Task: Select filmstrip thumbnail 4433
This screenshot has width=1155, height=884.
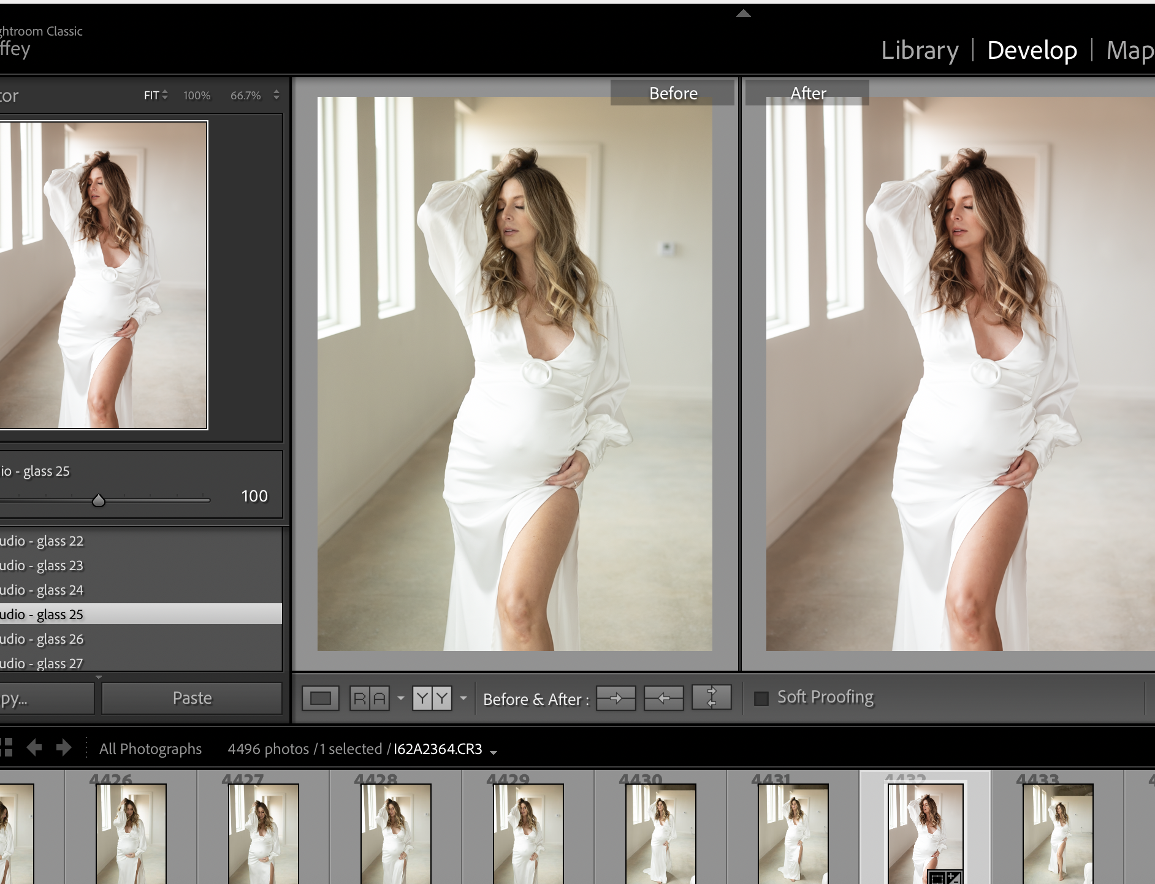Action: 1058,834
